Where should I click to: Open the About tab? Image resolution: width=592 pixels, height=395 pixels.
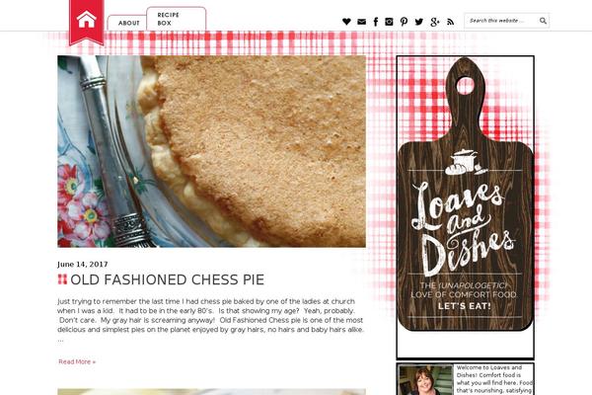[x=128, y=23]
